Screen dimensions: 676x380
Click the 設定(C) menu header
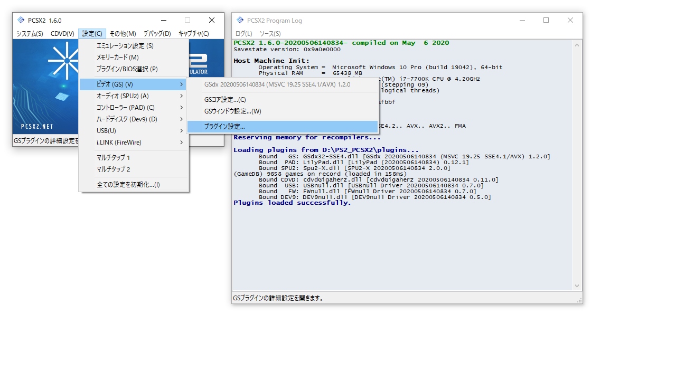[x=92, y=34]
